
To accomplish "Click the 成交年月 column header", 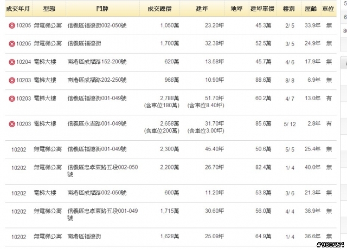I will click(18, 9).
